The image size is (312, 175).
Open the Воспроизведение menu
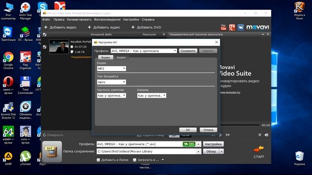click(107, 19)
